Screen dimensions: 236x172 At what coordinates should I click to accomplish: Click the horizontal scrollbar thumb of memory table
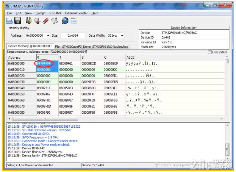[x=45, y=119]
